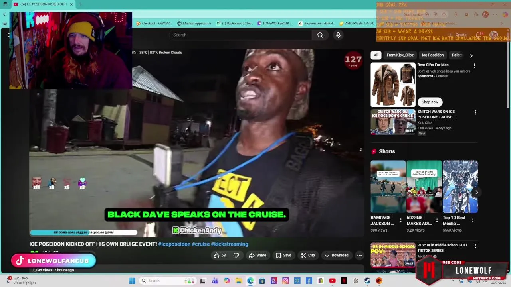Open Microsoft Teams on taskbar
Image resolution: width=511 pixels, height=287 pixels.
click(215, 281)
